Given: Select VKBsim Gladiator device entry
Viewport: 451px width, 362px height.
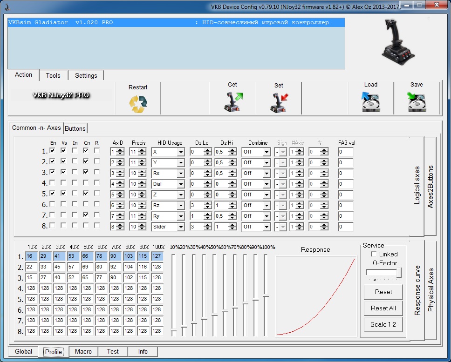Looking at the screenshot, I should 176,23.
